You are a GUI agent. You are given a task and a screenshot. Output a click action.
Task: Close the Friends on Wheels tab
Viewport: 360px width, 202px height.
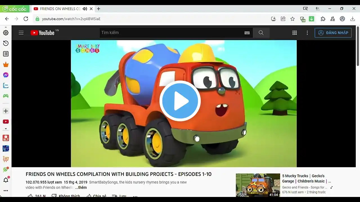pos(91,9)
